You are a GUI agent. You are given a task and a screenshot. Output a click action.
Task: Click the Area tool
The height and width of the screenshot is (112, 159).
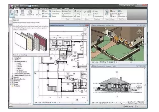113,11
